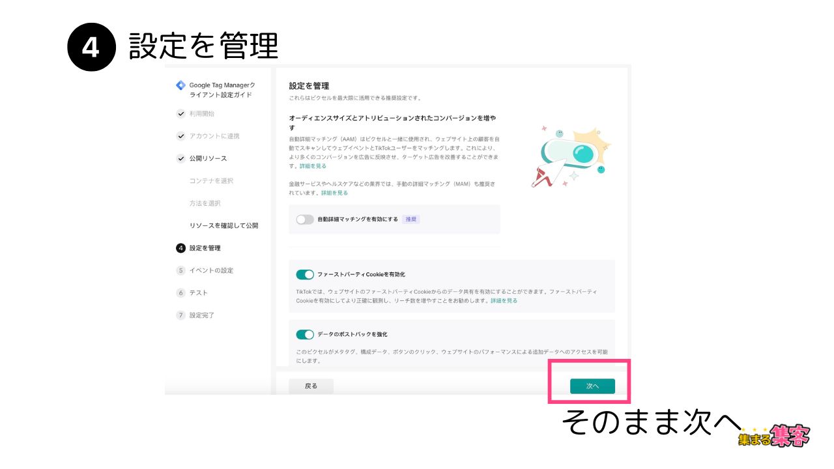Click the checkmark icon beside 利用開始
Viewport: 834px width, 469px height.
coord(181,114)
